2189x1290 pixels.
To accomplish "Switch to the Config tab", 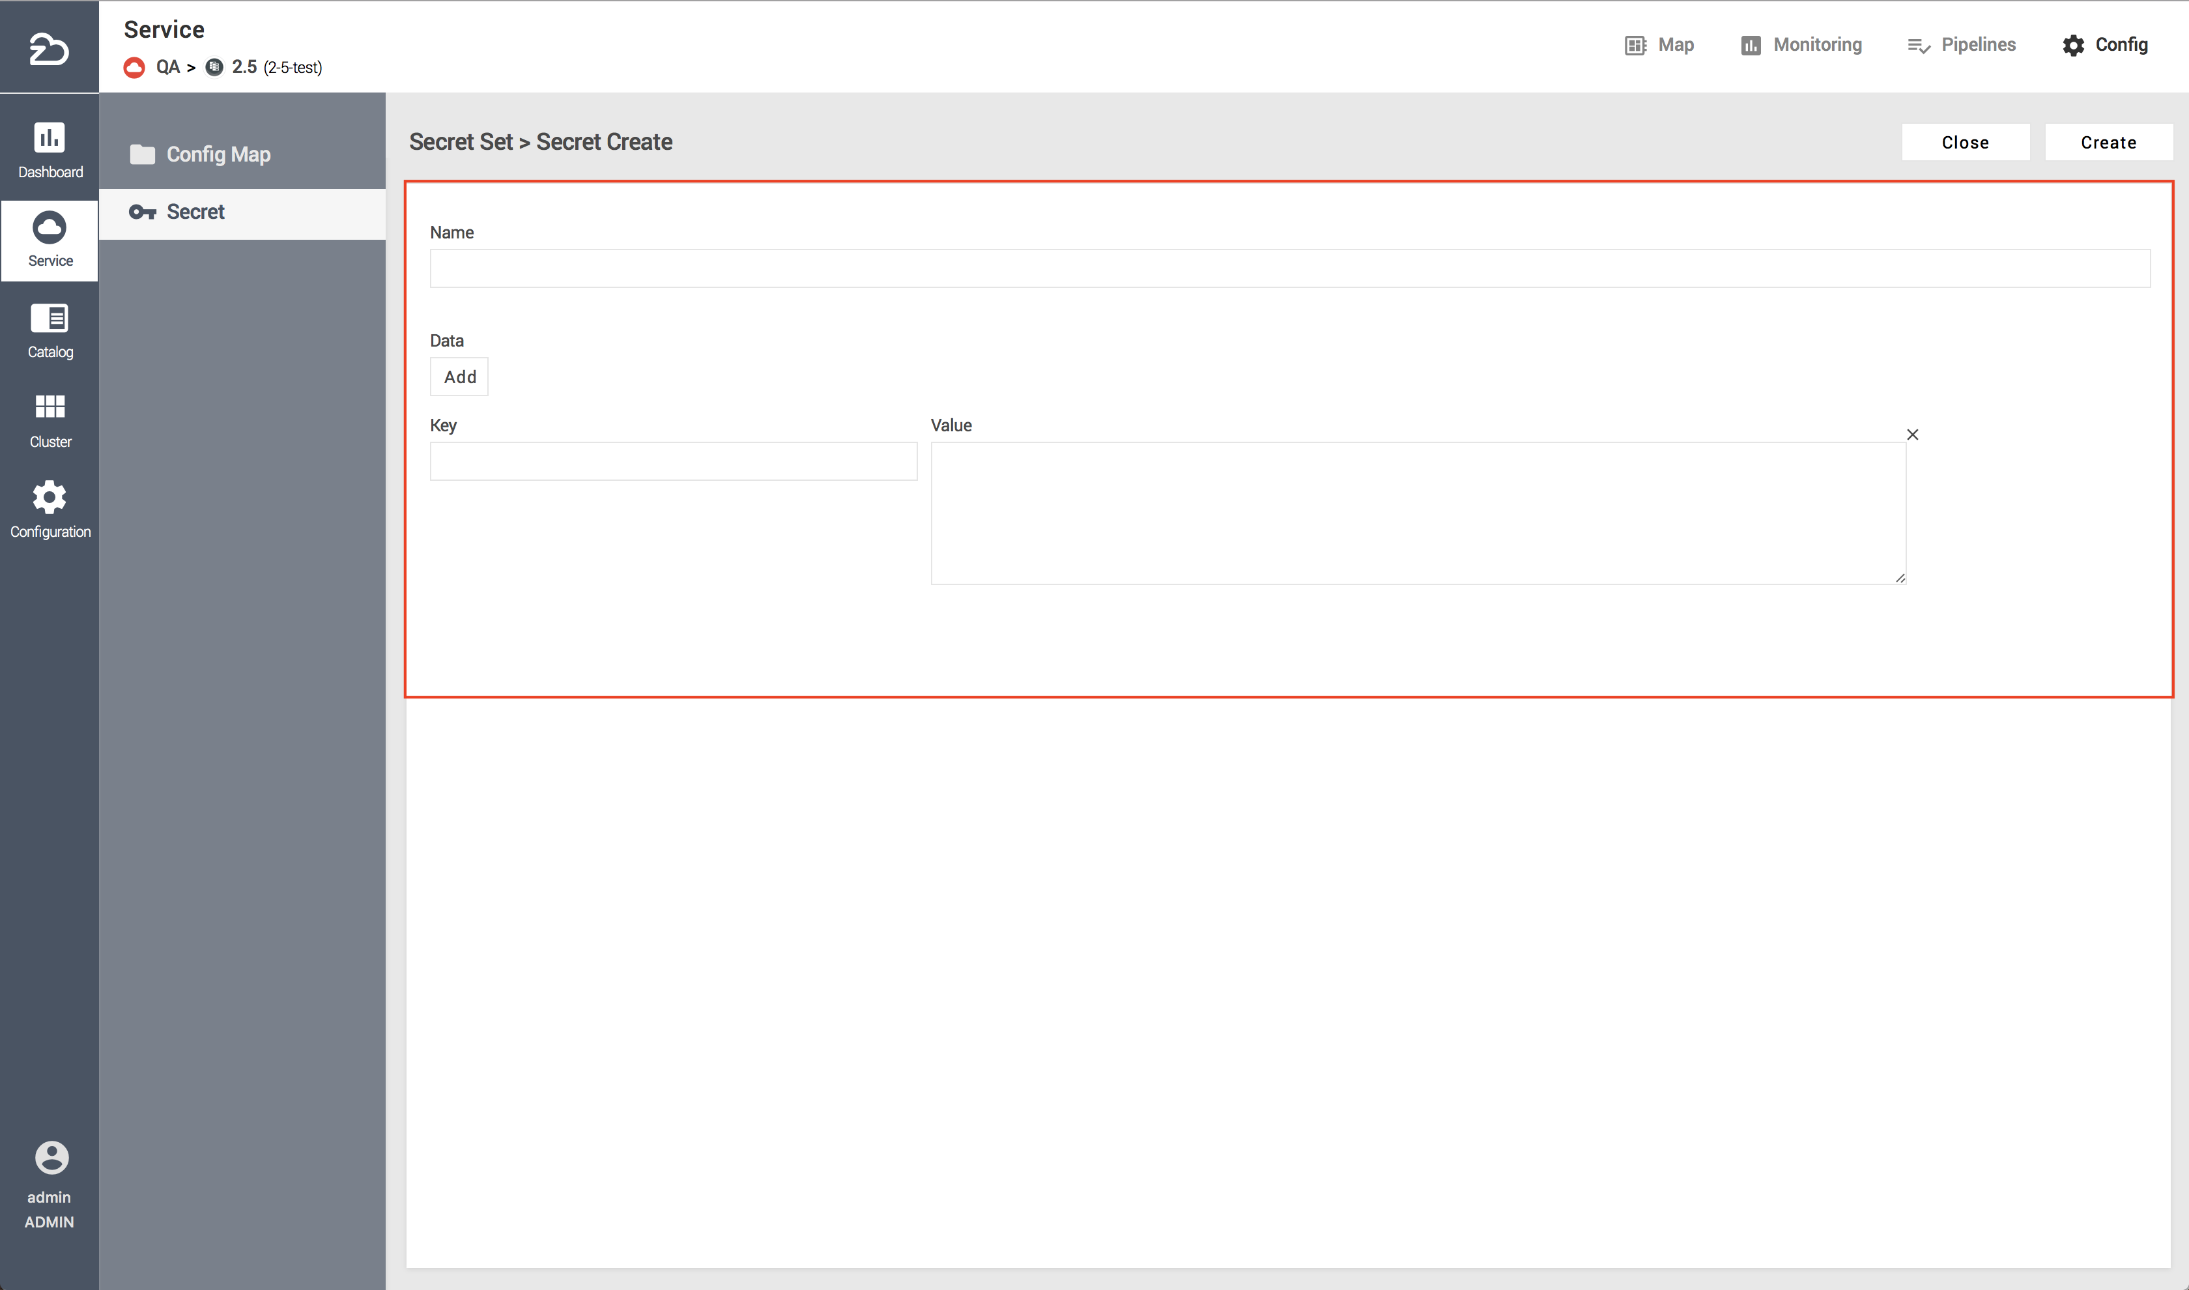I will [x=2105, y=45].
